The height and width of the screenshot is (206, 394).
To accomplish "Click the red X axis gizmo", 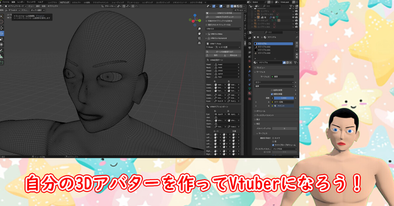I will [x=193, y=21].
